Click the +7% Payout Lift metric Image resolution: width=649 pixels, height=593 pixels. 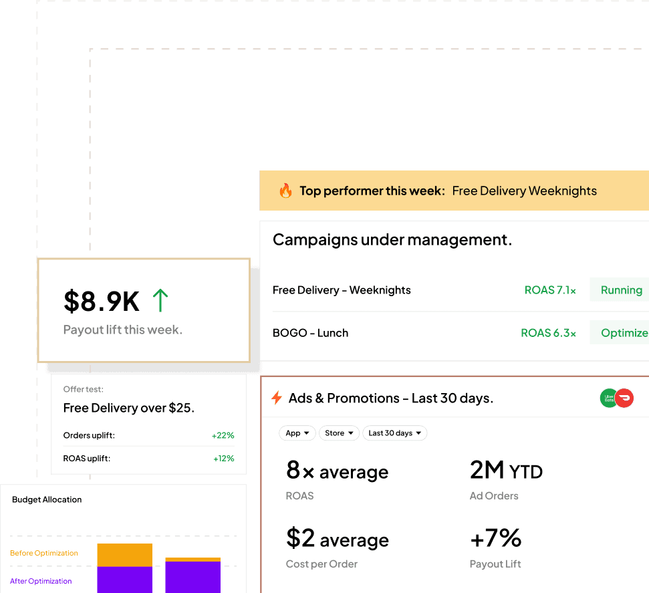[x=495, y=538]
